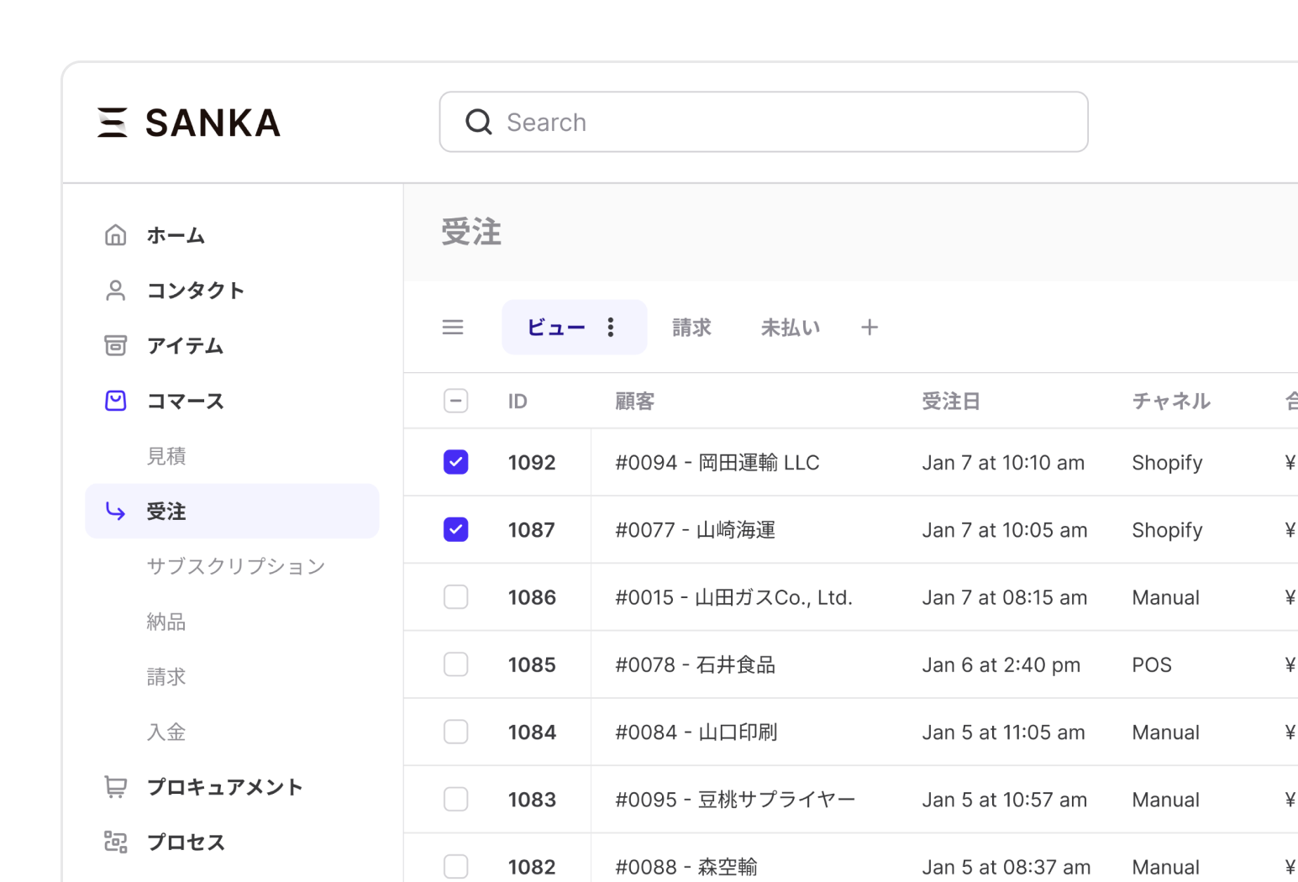1298x882 pixels.
Task: Open the three-dot menu on ビュー tab
Action: (x=611, y=328)
